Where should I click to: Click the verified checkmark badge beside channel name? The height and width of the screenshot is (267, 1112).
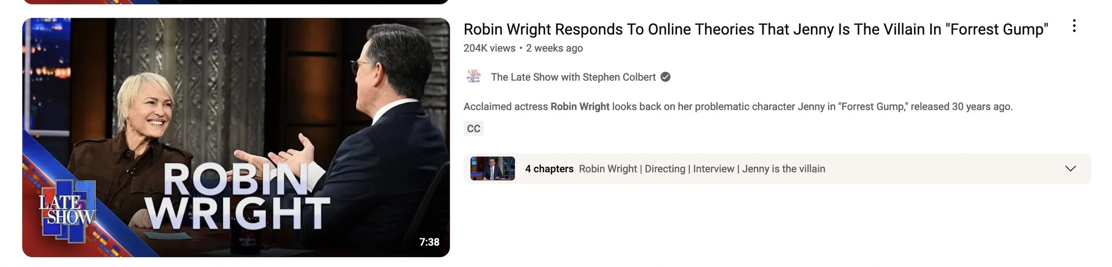click(x=665, y=77)
